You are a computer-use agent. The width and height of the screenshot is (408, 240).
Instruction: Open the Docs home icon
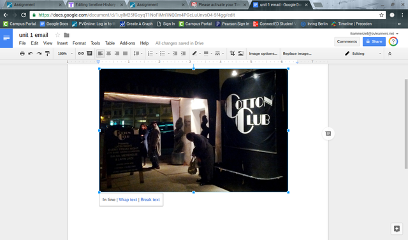(6, 38)
